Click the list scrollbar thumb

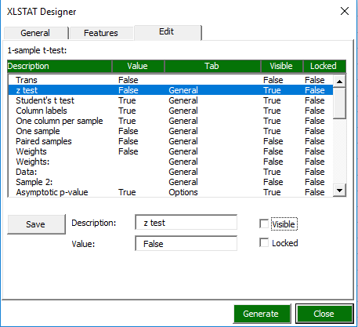(x=339, y=104)
